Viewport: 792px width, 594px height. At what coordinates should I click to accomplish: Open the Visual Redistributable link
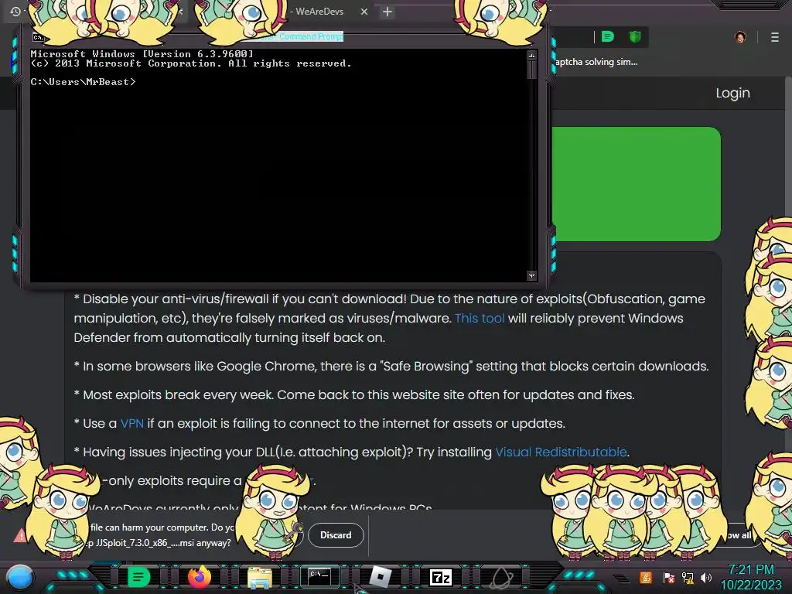point(561,452)
